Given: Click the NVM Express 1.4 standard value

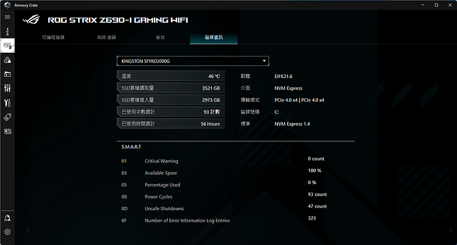Looking at the screenshot, I should point(292,124).
